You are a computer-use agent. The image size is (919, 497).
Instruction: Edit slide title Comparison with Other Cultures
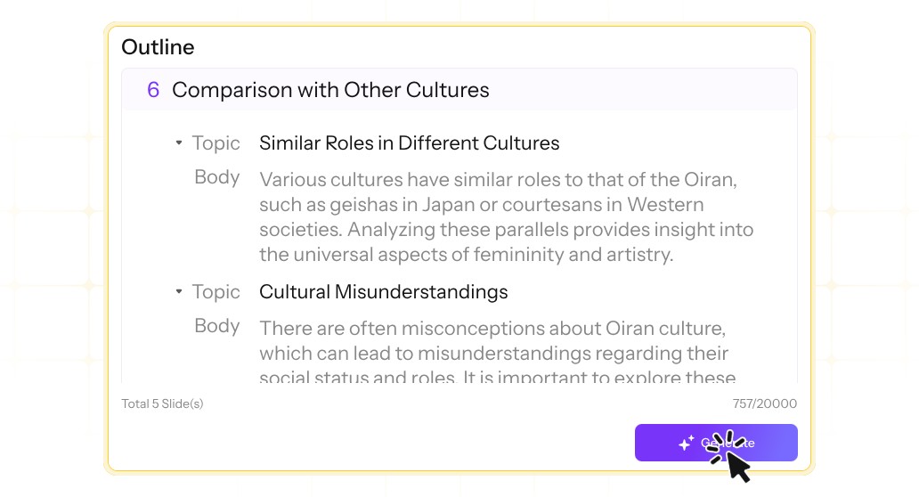(x=330, y=90)
